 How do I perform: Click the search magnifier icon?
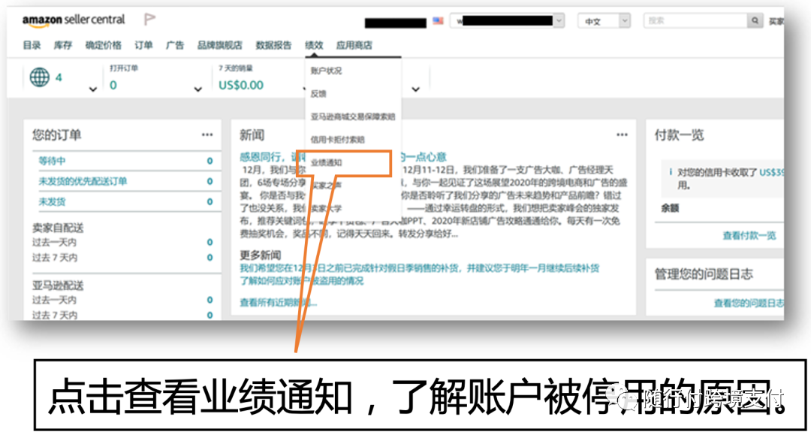755,20
